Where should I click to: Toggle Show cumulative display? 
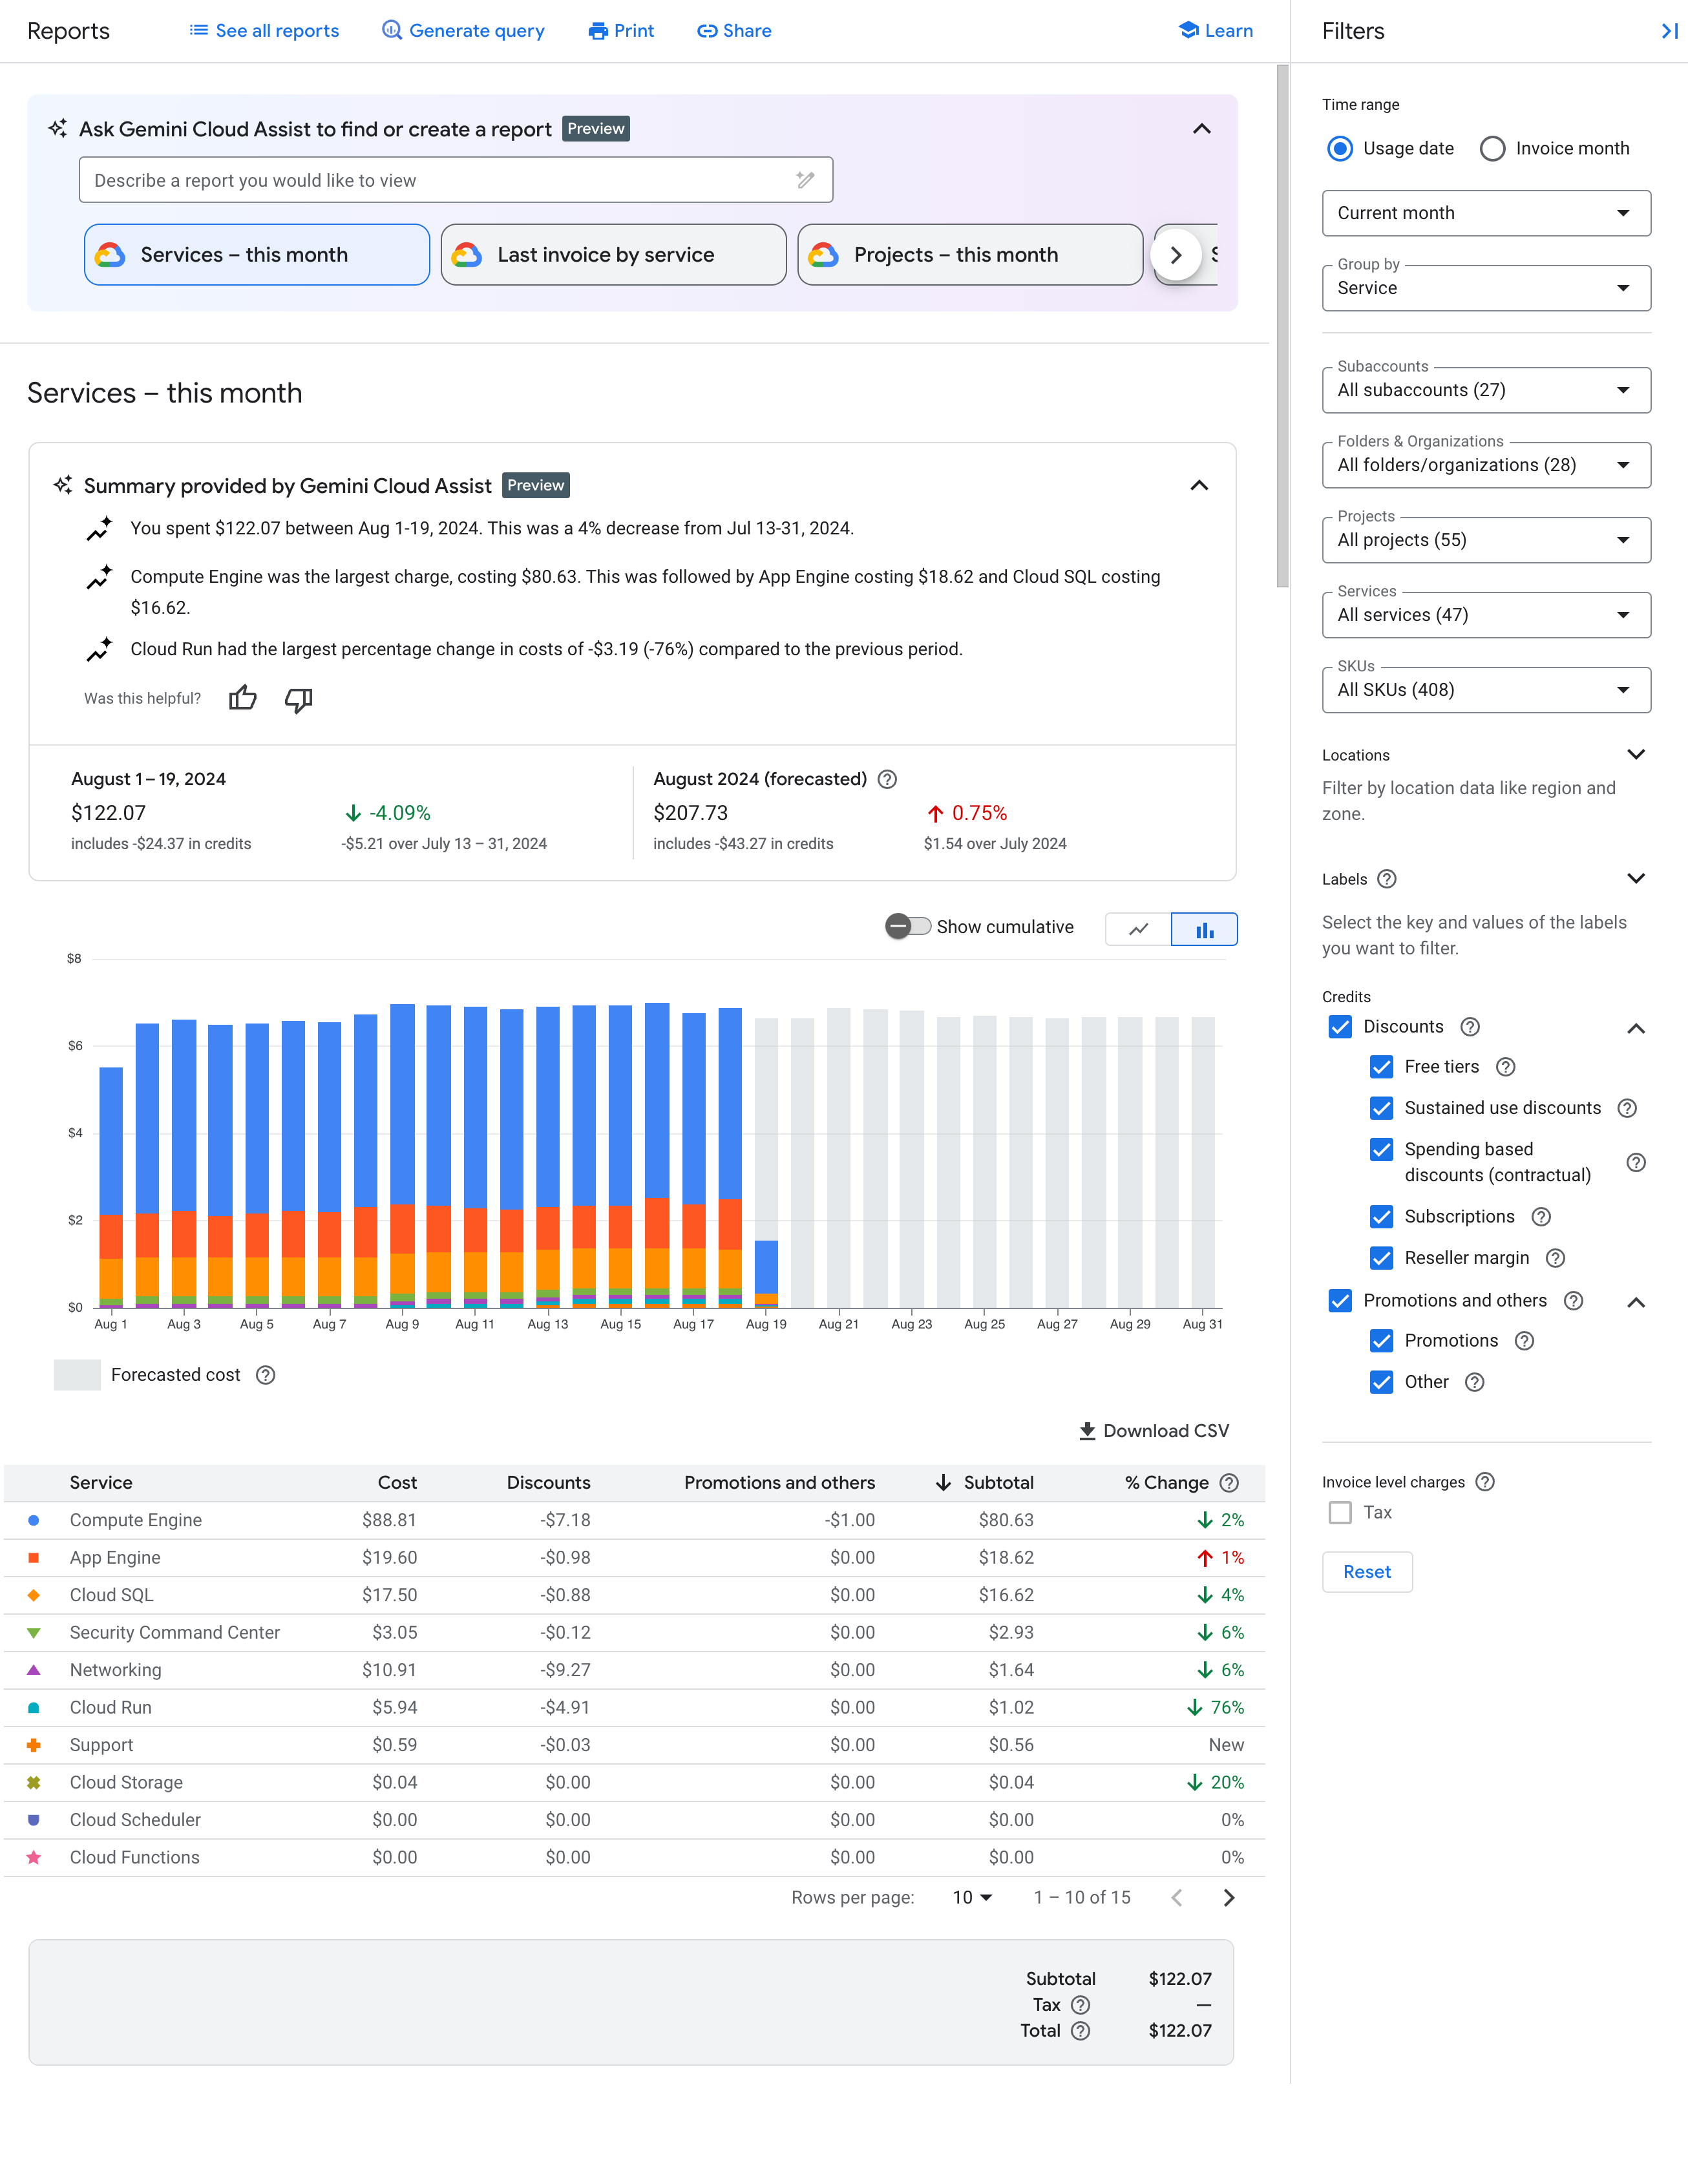[x=904, y=925]
